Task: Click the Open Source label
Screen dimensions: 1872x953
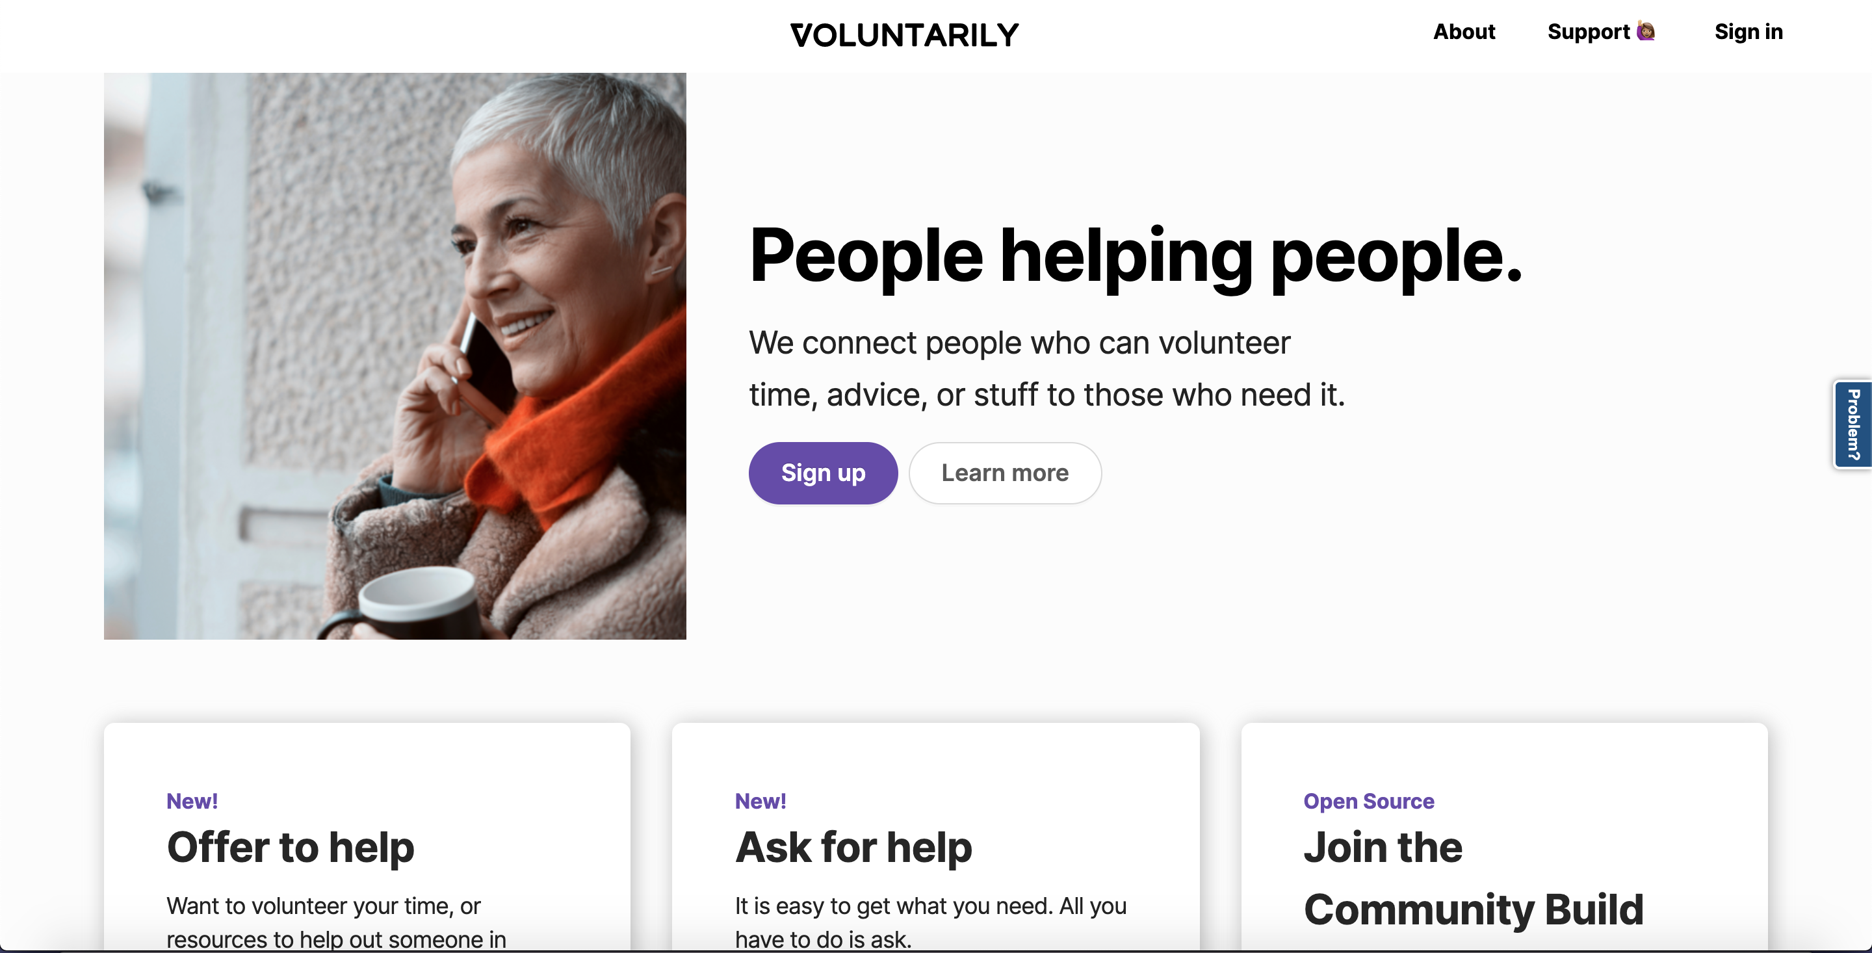Action: click(1368, 801)
